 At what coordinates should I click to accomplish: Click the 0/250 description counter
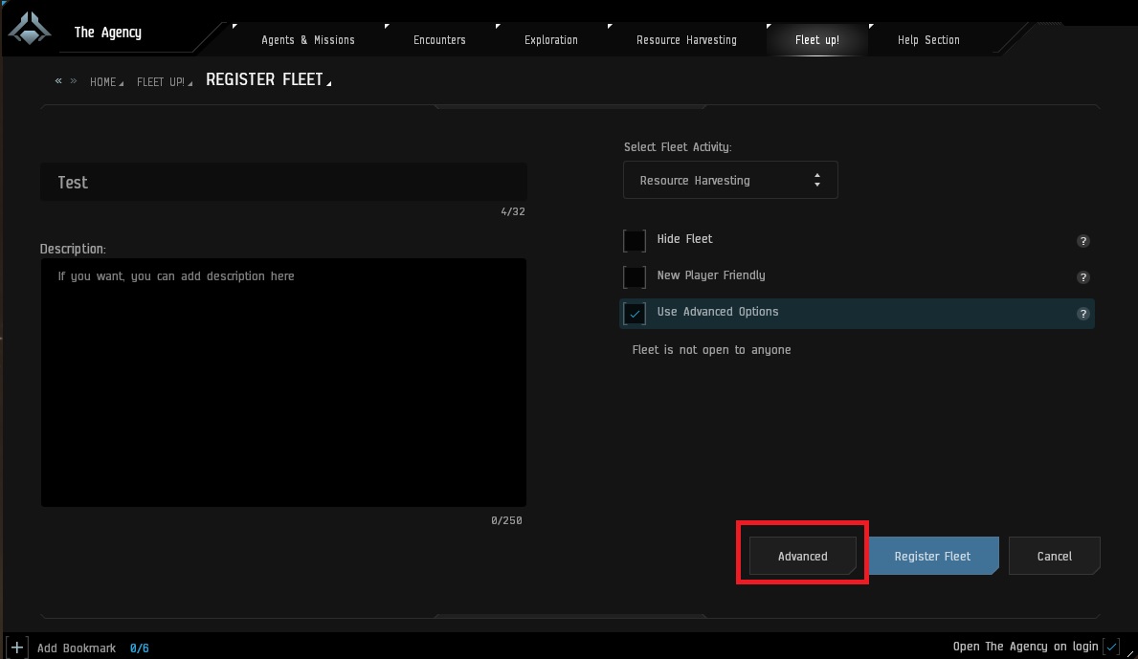click(506, 520)
